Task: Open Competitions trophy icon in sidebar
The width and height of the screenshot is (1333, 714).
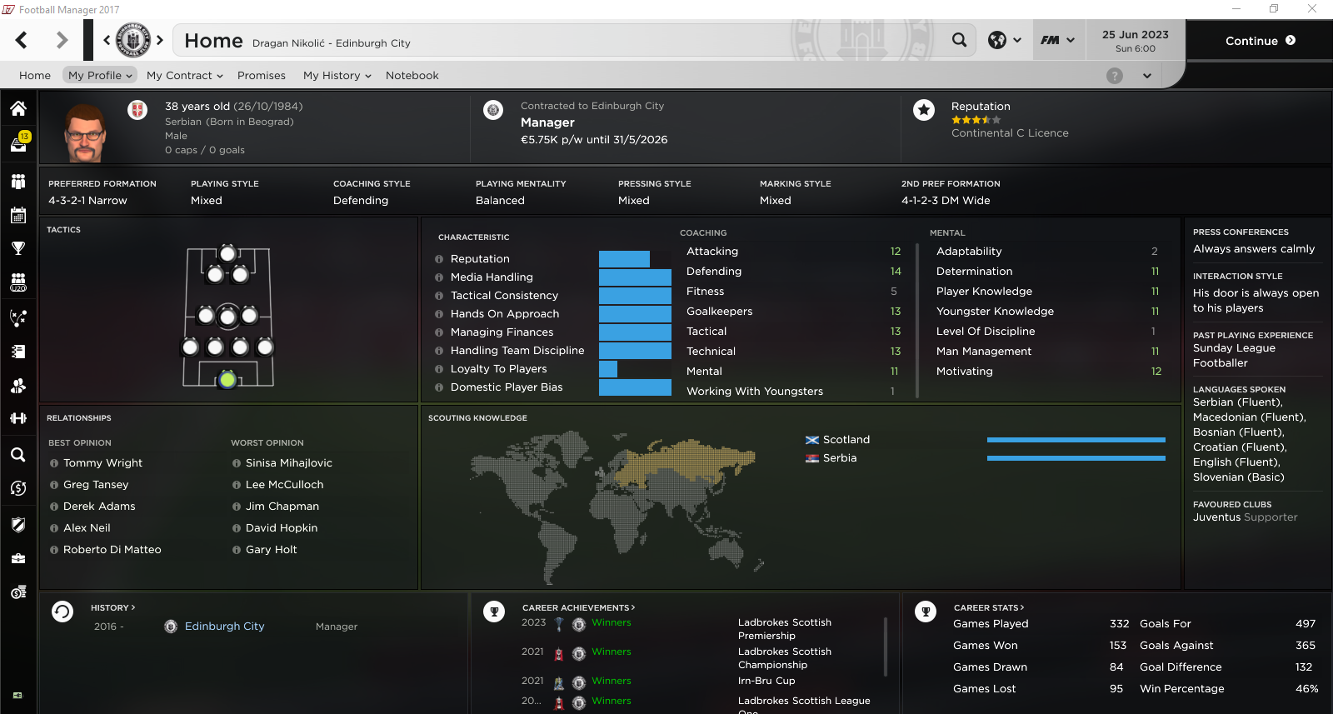Action: coord(18,248)
